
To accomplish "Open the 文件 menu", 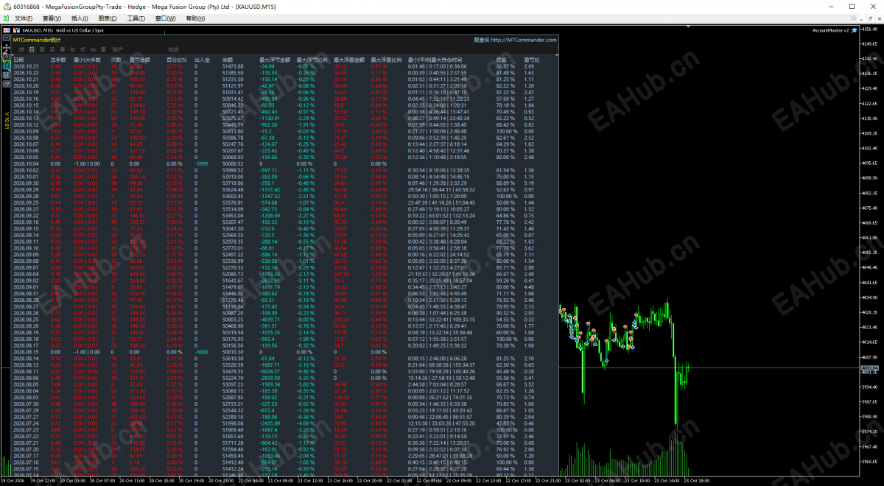I will pos(24,18).
